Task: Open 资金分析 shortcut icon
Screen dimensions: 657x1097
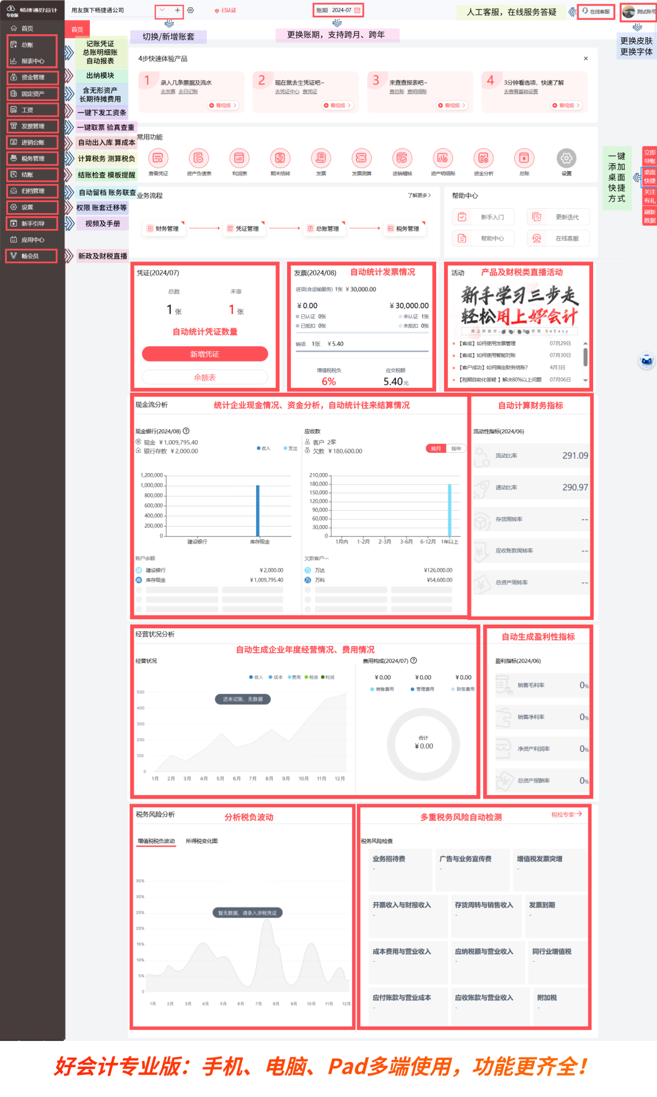Action: tap(483, 158)
